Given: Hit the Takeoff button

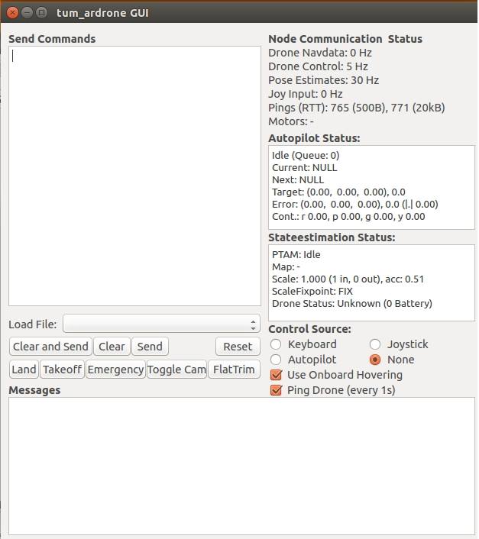Looking at the screenshot, I should click(x=62, y=370).
